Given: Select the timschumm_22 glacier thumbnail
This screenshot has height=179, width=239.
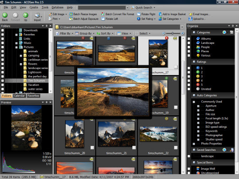Looking at the screenshot, I should [158, 134].
